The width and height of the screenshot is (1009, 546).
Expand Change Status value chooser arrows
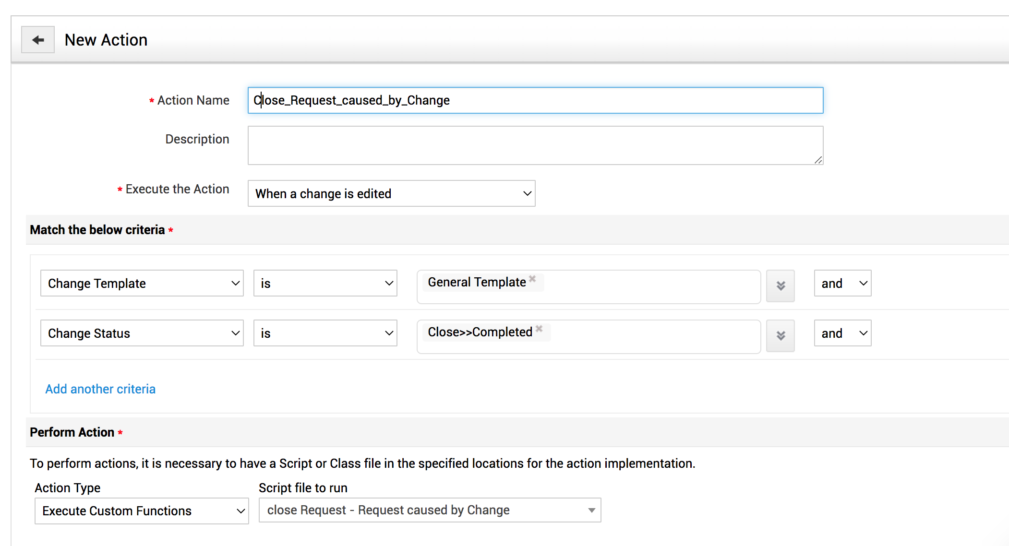781,336
